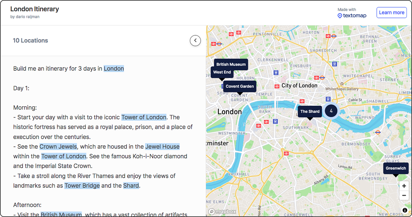Screen dimensions: 412x217
Task: Open the Learn more button
Action: [391, 12]
